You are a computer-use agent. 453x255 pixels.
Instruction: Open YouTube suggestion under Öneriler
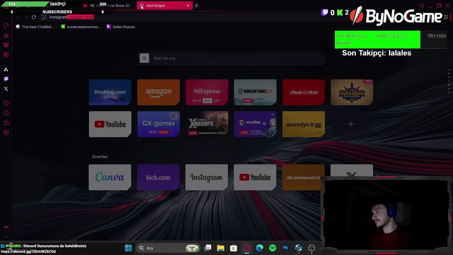pyautogui.click(x=255, y=177)
